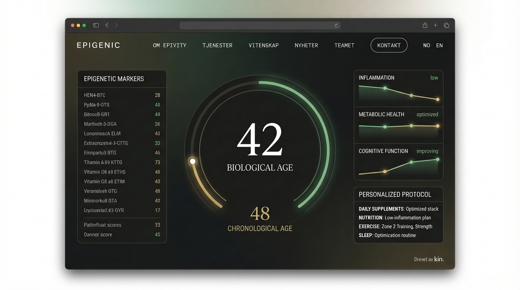The image size is (520, 290).
Task: Go back with the browser arrow
Action: pos(107,25)
